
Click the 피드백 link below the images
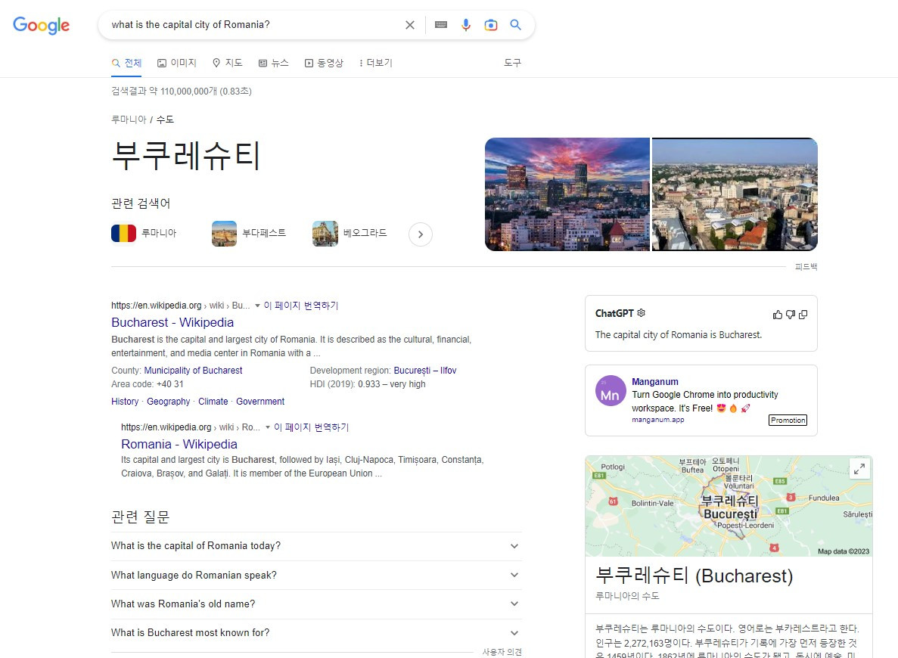tap(806, 266)
